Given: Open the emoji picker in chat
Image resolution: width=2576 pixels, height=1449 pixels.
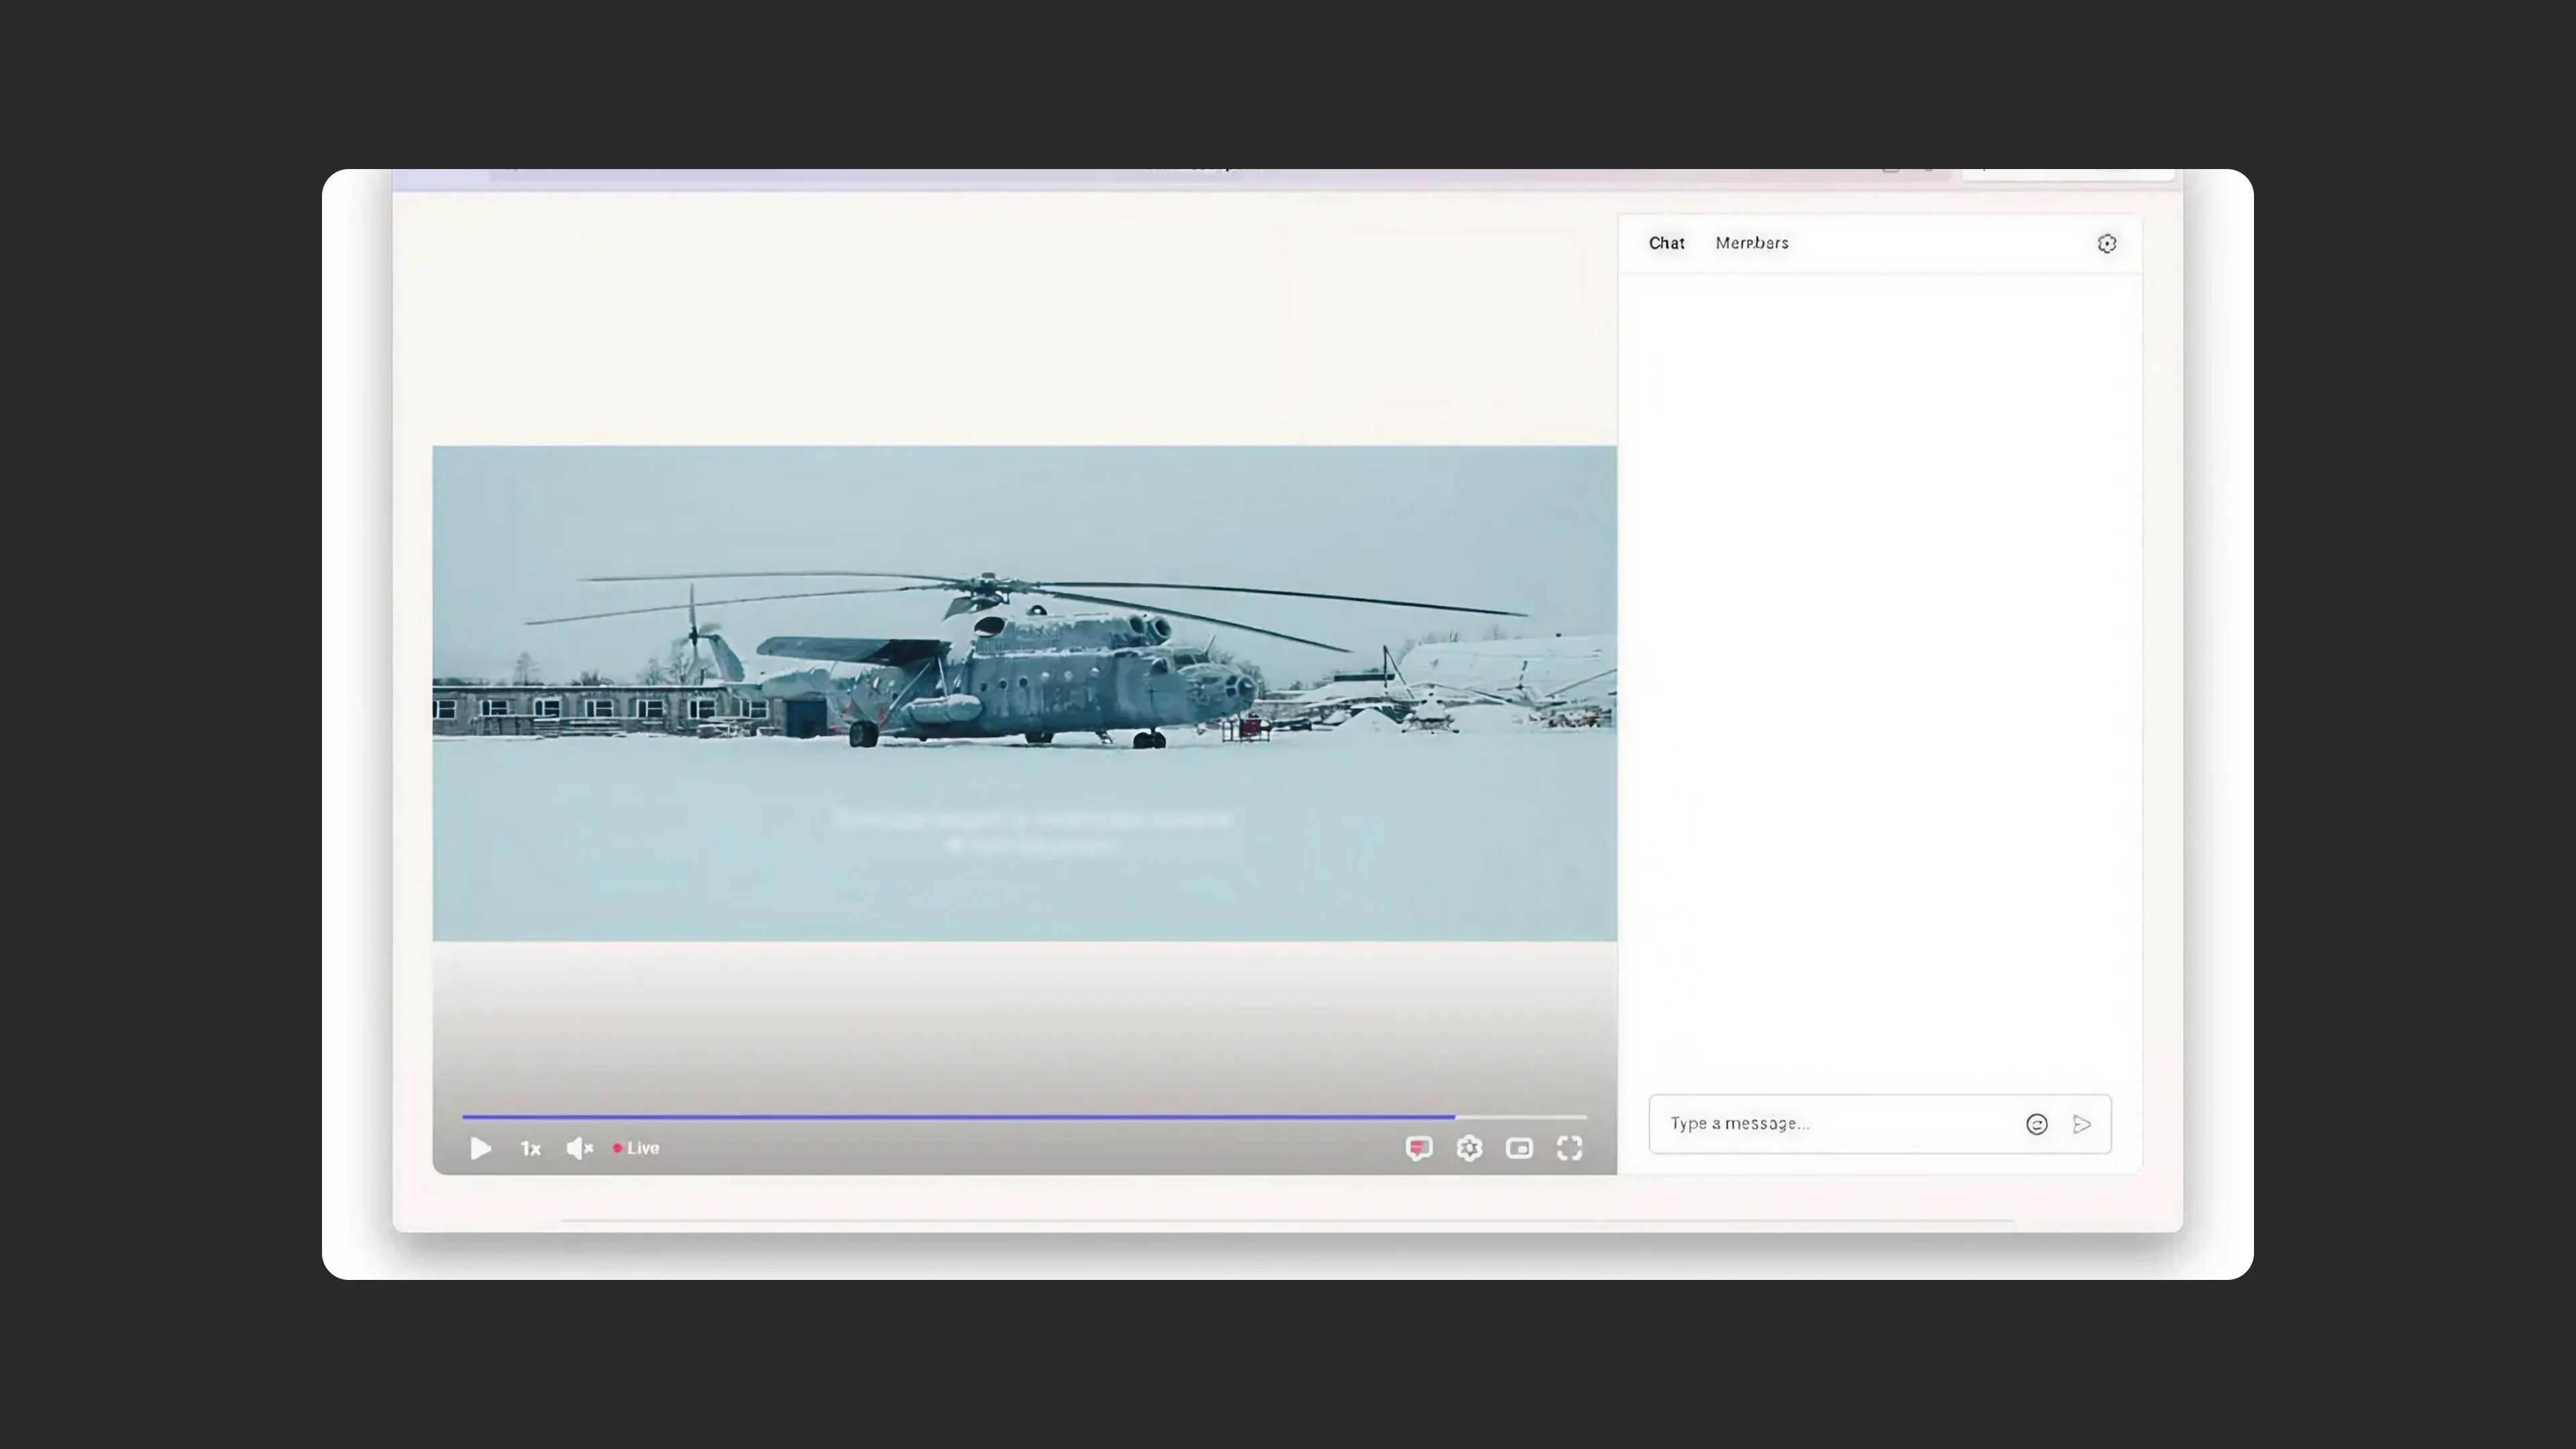Looking at the screenshot, I should pos(2036,1124).
